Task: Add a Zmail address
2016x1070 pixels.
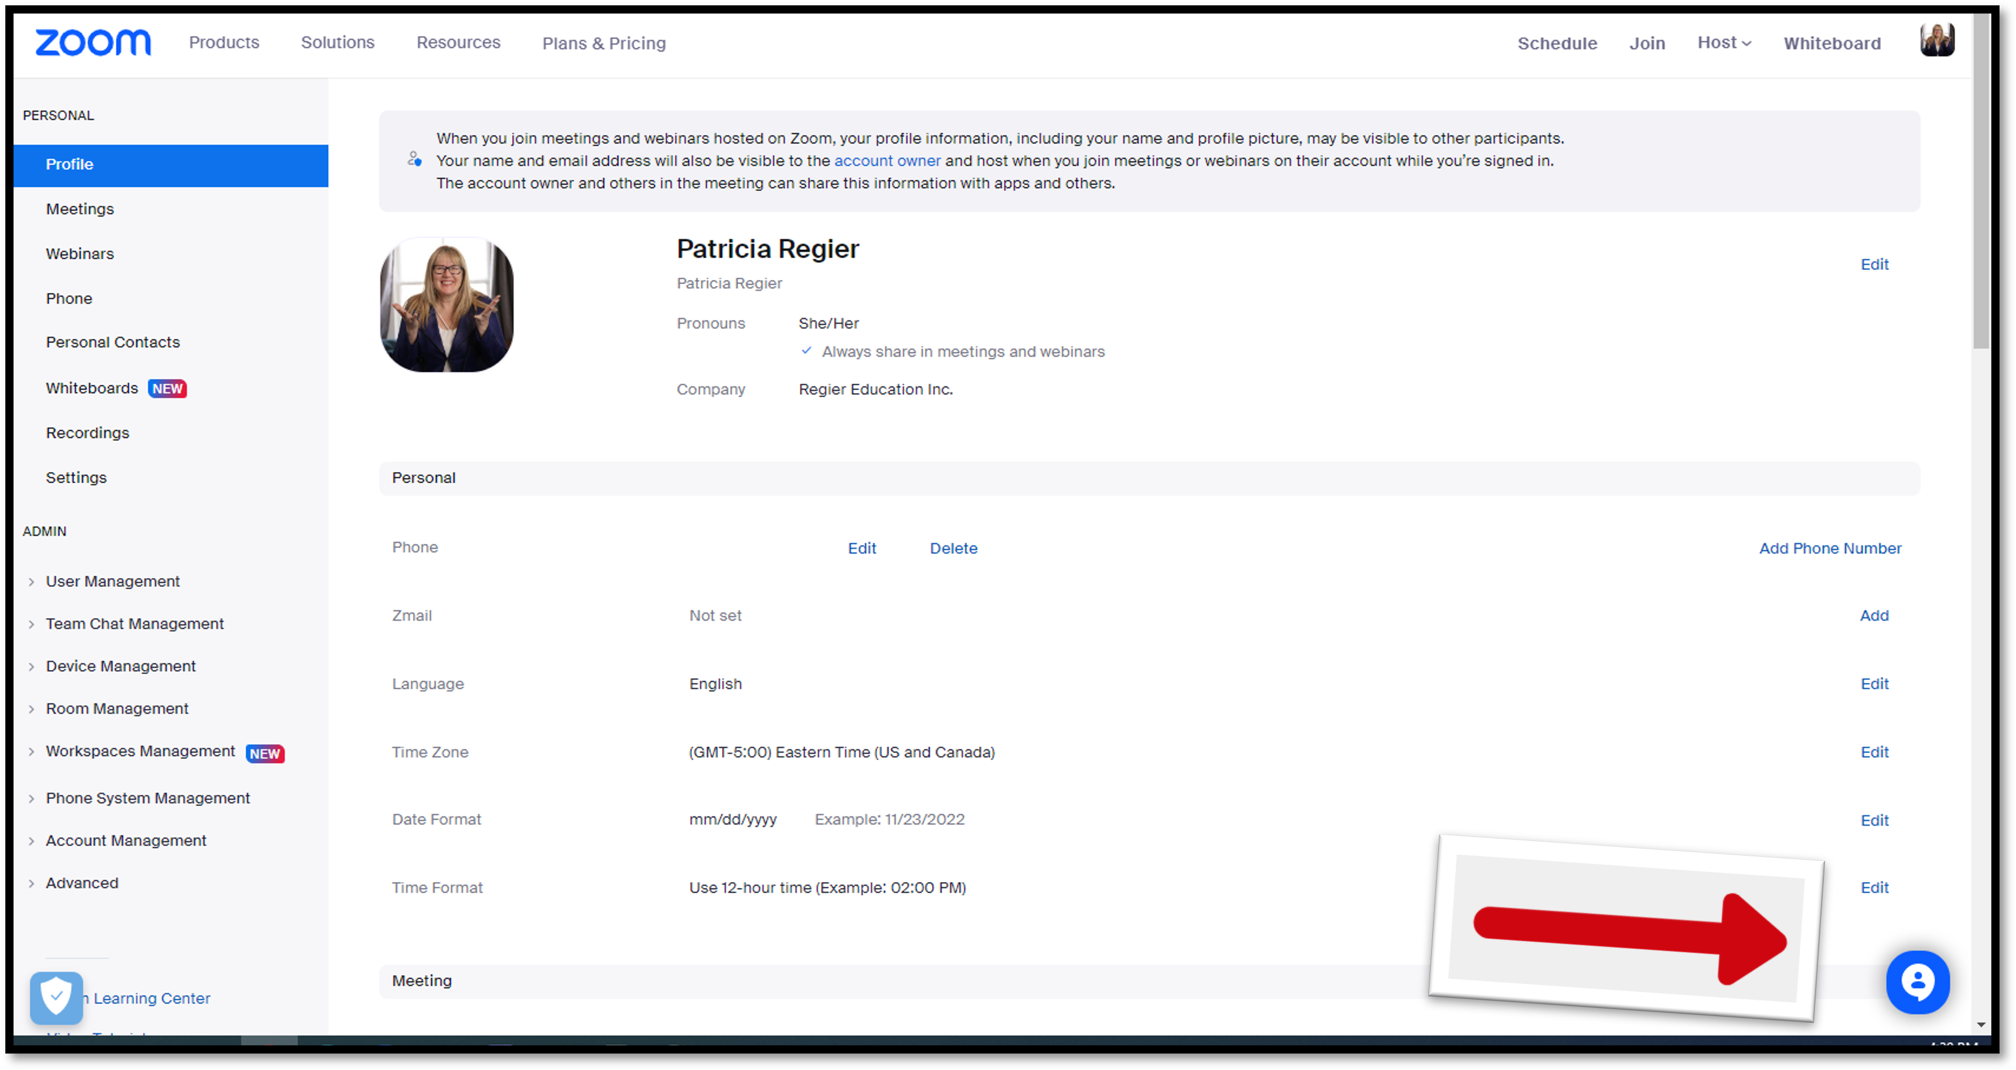Action: [1874, 616]
